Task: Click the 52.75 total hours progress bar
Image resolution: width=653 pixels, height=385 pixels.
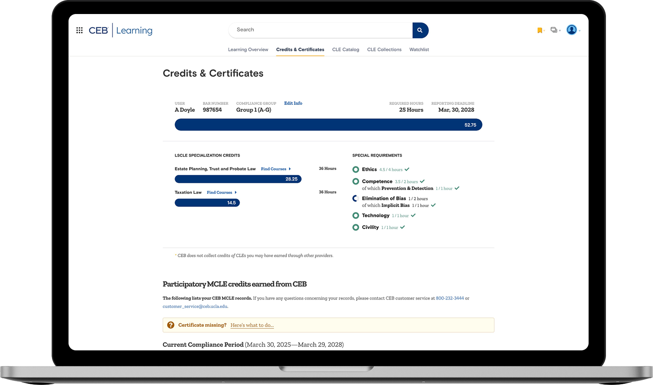Action: (x=328, y=125)
